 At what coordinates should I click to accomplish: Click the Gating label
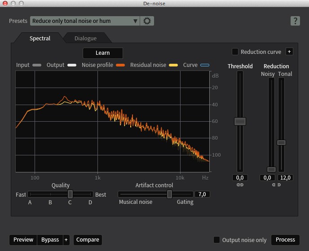click(x=185, y=202)
